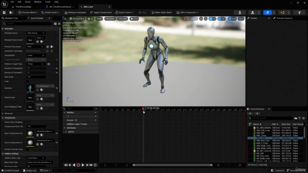Screen dimensions: 308x173
Task: Open the Physics mode icon at toolbar end
Action: click(x=299, y=12)
